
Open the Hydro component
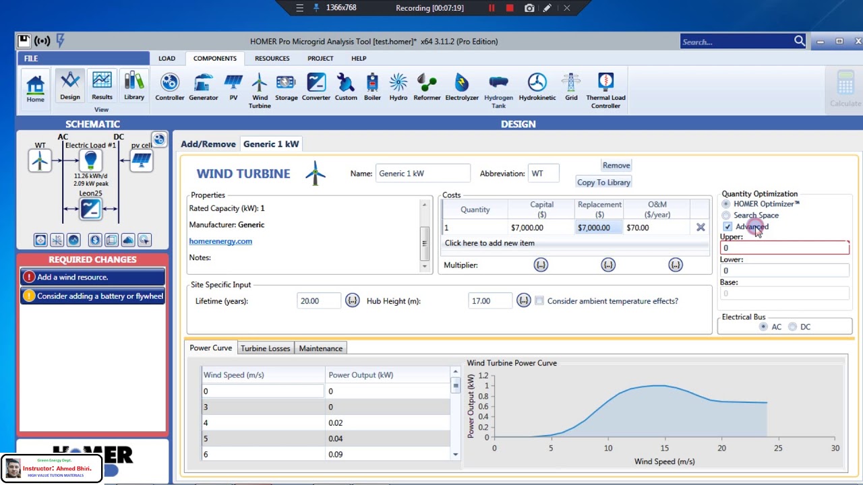point(398,88)
